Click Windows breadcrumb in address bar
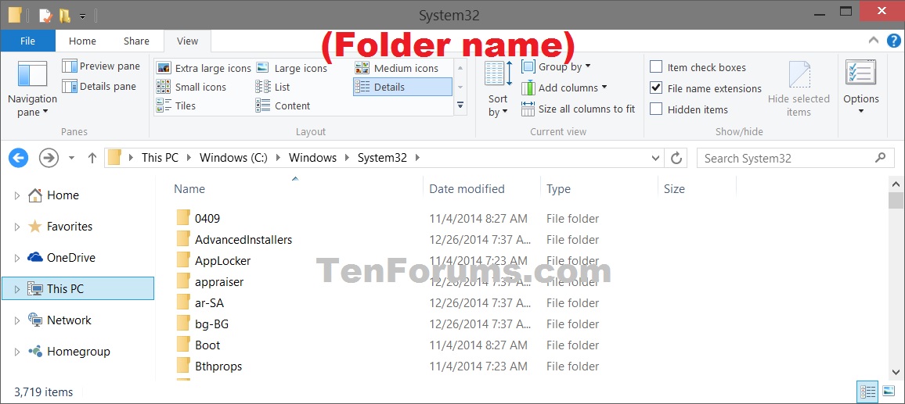 312,158
